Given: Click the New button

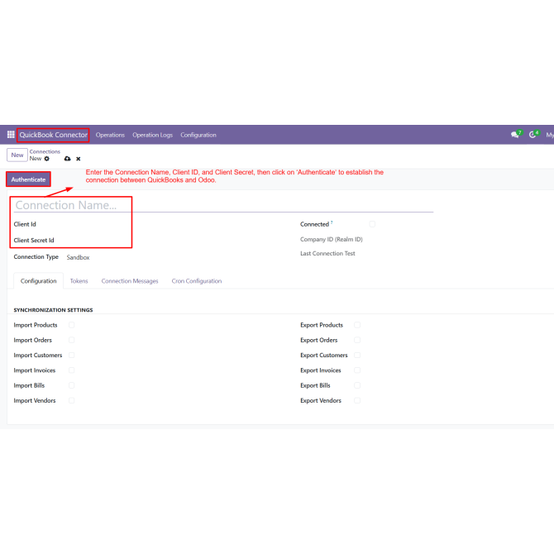Looking at the screenshot, I should click(17, 155).
